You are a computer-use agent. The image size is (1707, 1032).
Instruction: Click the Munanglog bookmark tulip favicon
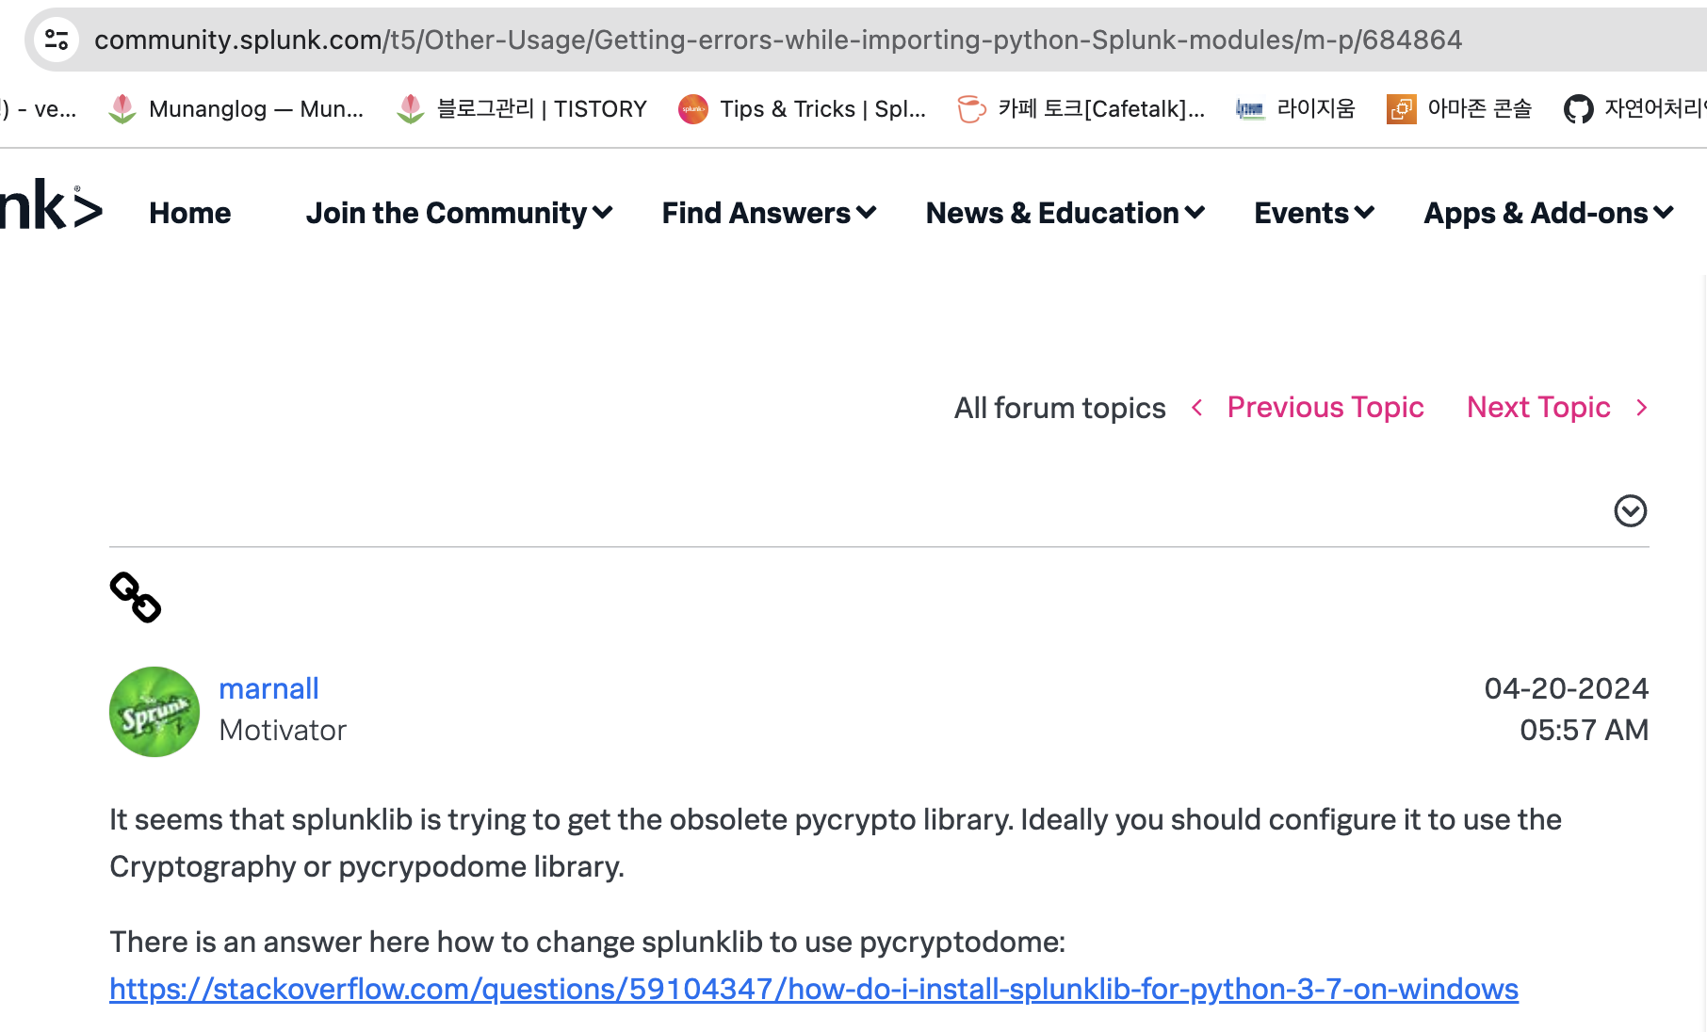122,109
